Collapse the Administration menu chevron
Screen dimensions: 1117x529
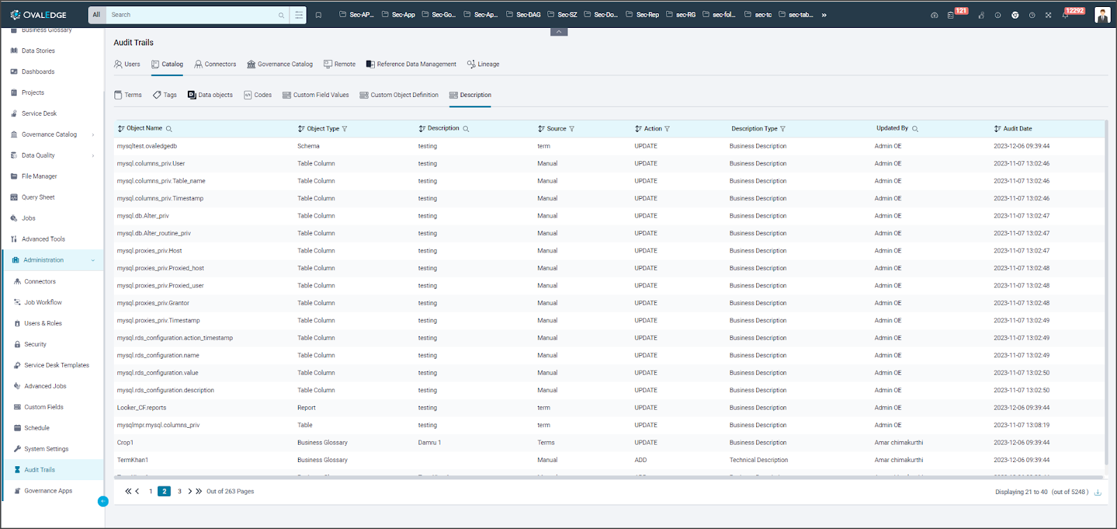click(93, 260)
